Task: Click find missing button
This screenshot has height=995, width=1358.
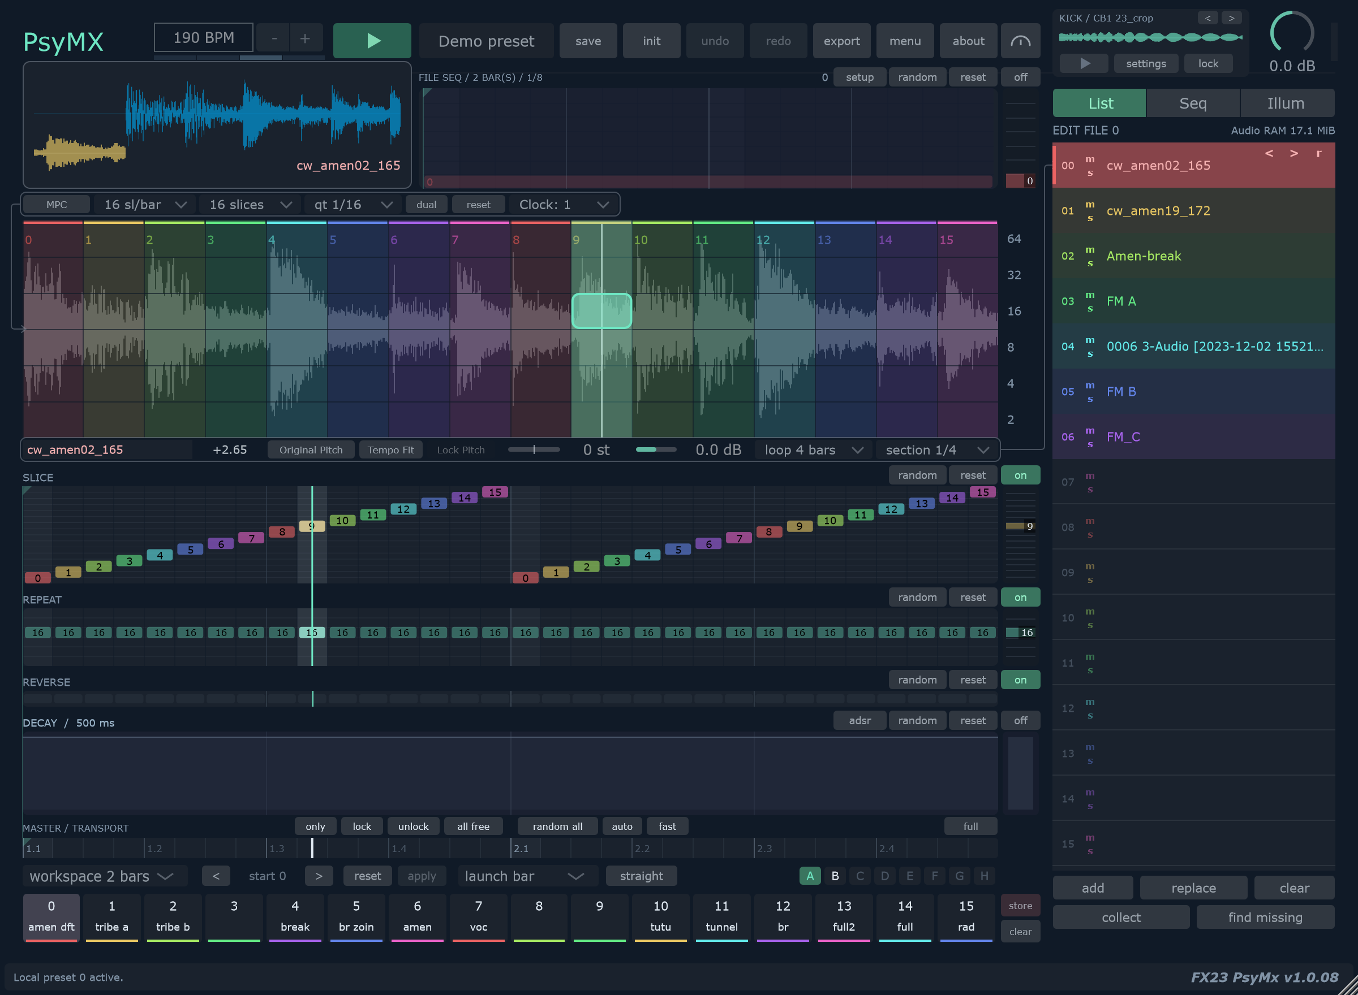Action: click(x=1265, y=918)
